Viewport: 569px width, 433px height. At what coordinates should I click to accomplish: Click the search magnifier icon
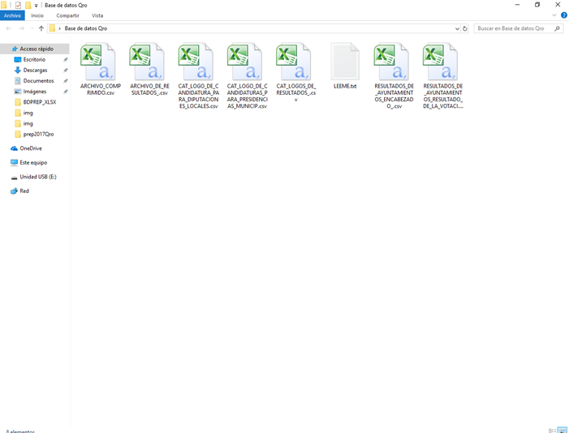pos(557,28)
